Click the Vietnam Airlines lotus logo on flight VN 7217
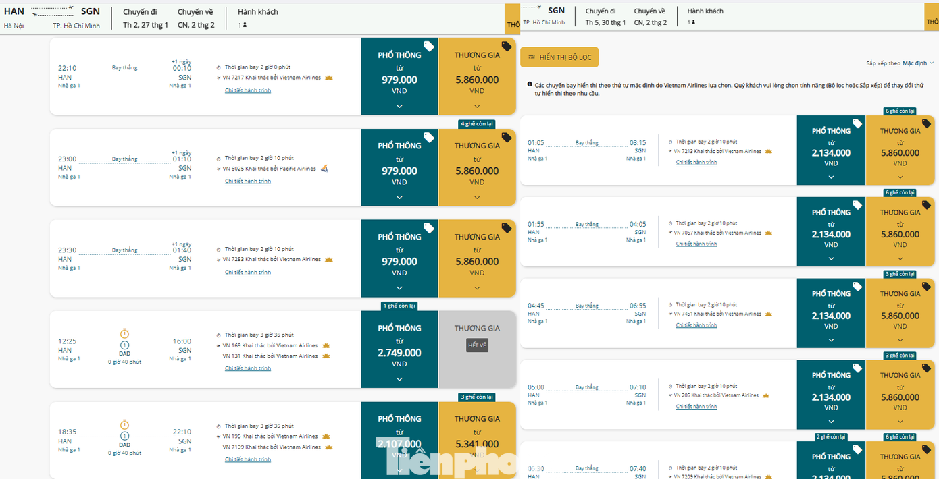The height and width of the screenshot is (479, 939). coord(328,78)
